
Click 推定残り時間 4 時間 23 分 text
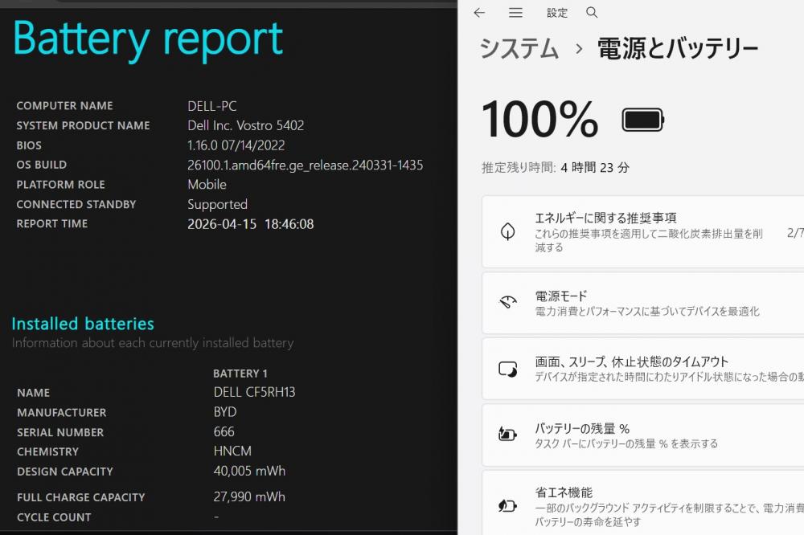(556, 168)
